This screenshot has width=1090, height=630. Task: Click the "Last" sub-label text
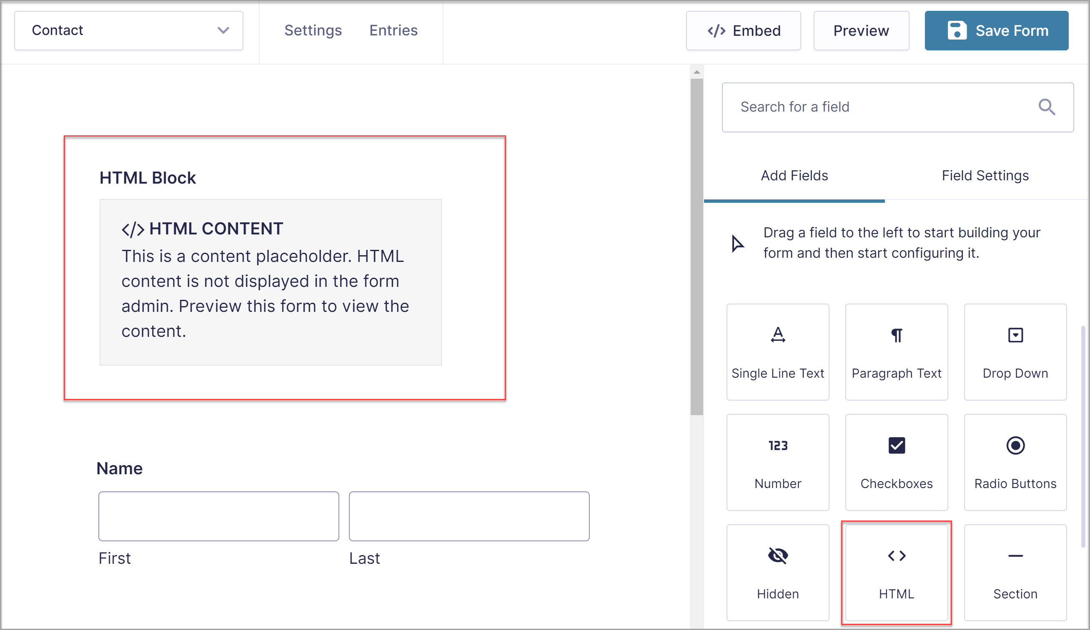point(364,558)
